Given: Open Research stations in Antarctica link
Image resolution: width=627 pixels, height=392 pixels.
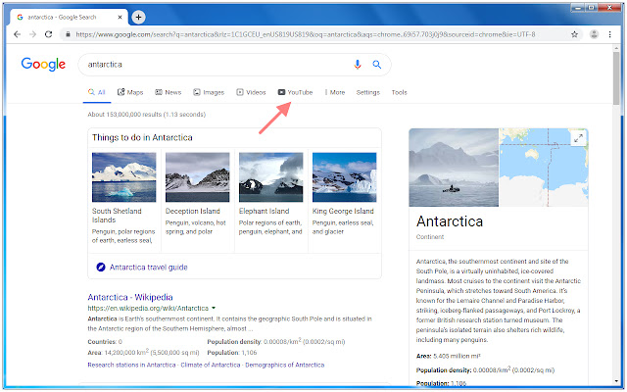Looking at the screenshot, I should click(131, 365).
